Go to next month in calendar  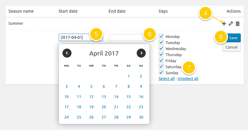click(x=141, y=53)
